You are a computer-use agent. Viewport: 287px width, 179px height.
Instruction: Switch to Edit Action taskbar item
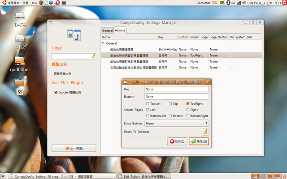144,176
